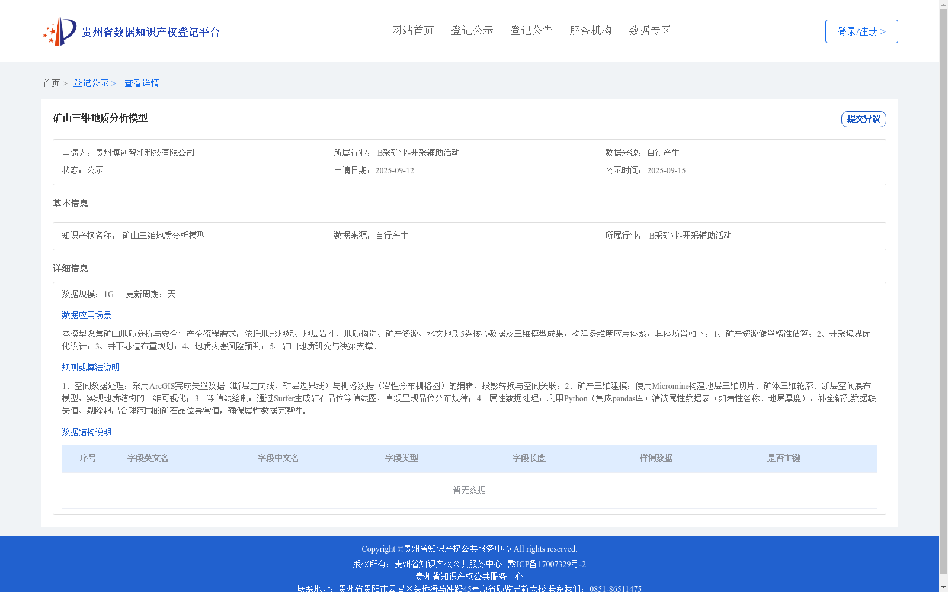Viewport: 948px width, 592px height.
Task: Click the 数据规模 1G value
Action: (x=108, y=294)
